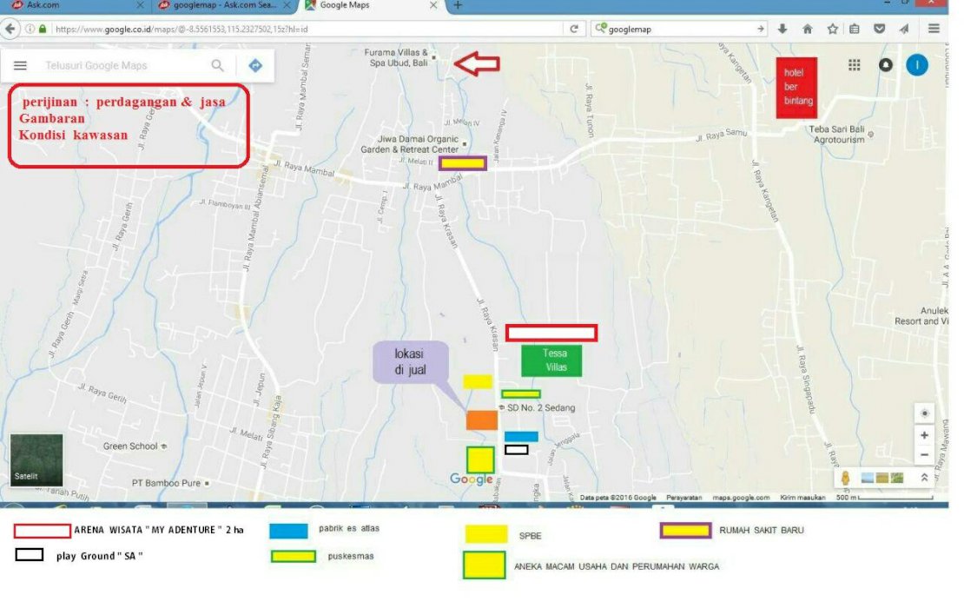Open directions with the blue arrow icon

255,66
